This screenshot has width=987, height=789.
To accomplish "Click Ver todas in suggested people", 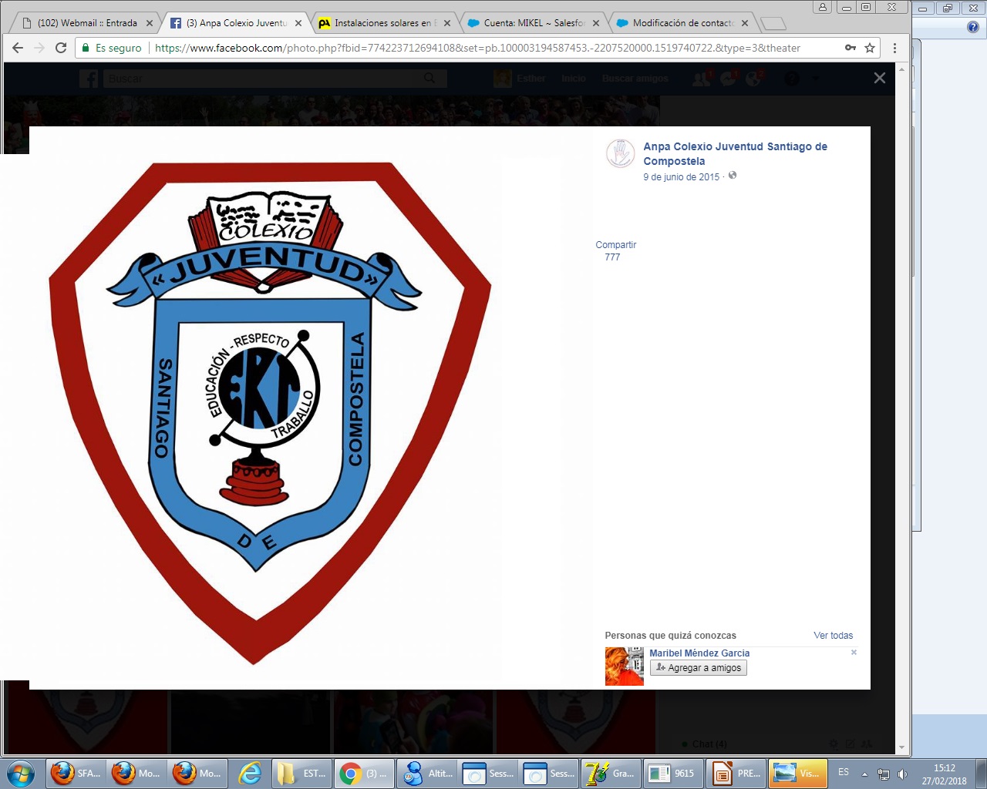I will 834,636.
